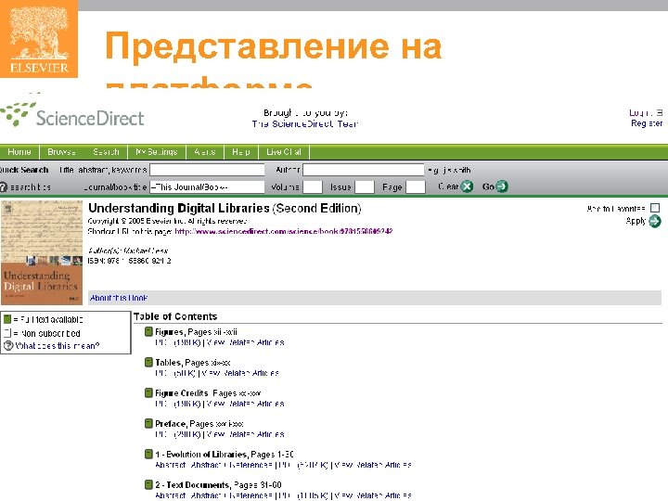Screen dimensions: 668x501
Task: Open the Help tab
Action: click(241, 151)
